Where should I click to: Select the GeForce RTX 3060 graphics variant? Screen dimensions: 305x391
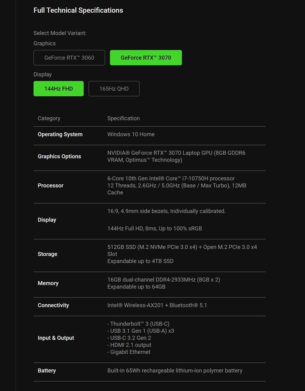(x=69, y=58)
